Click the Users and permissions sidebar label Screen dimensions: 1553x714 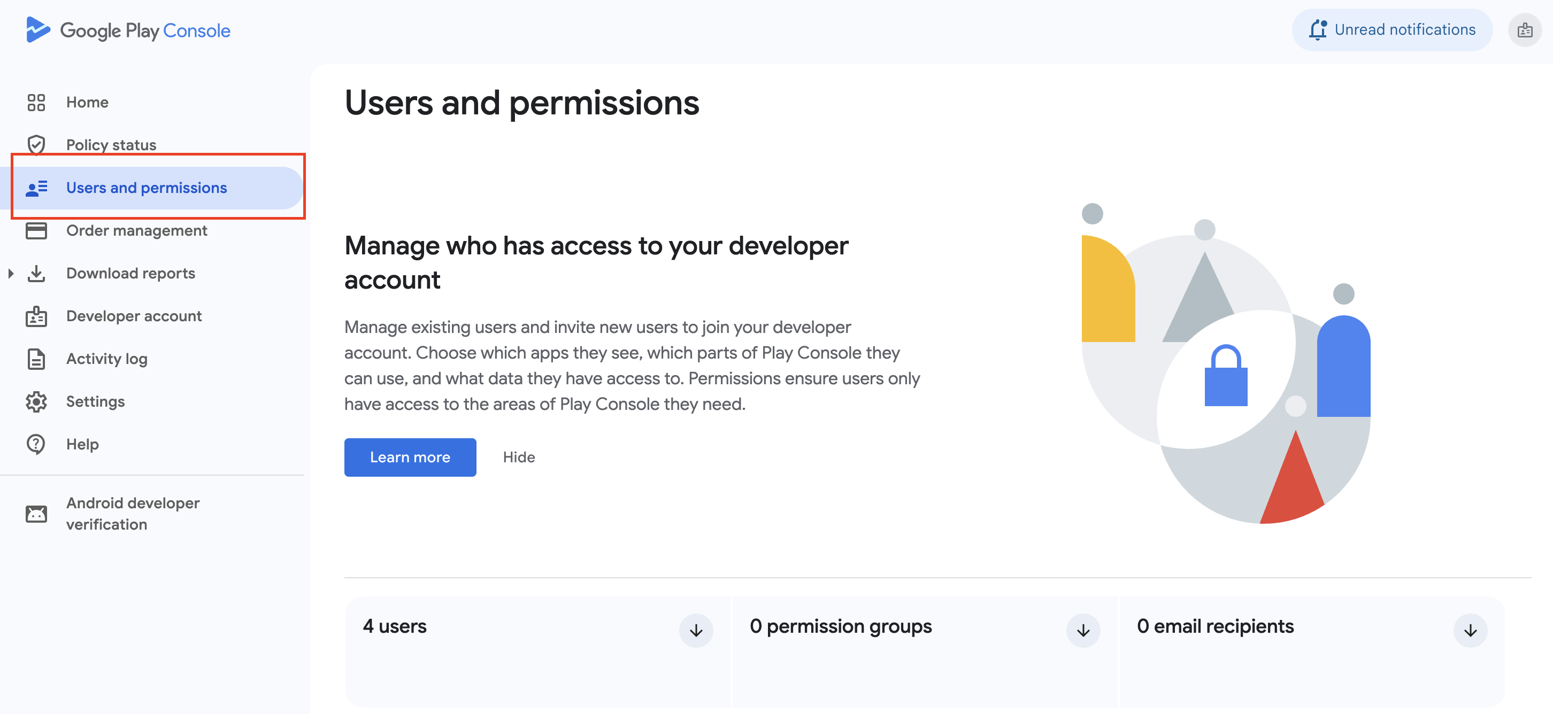147,188
